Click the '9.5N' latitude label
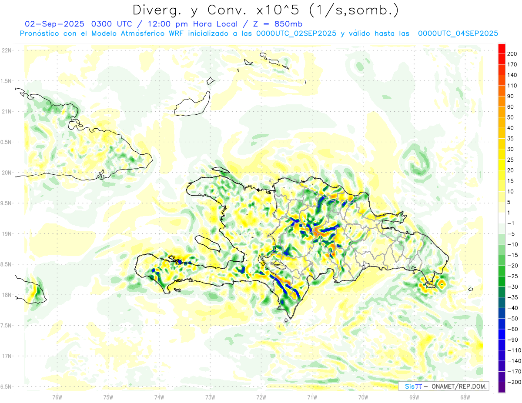 click(x=6, y=203)
